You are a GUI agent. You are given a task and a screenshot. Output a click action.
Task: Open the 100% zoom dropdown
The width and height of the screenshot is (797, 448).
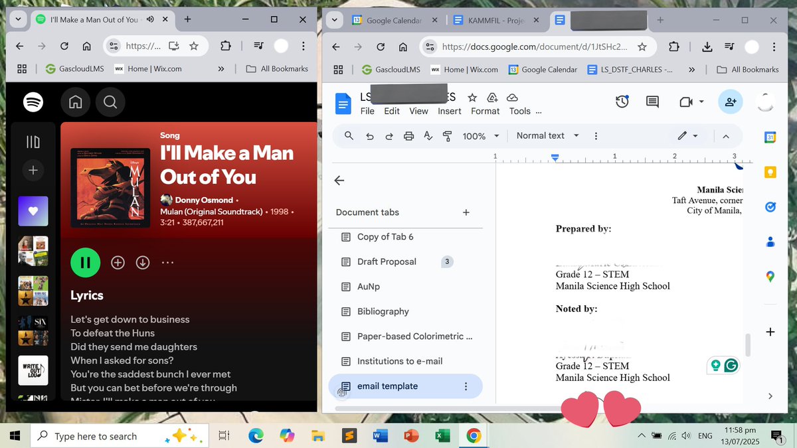point(481,136)
